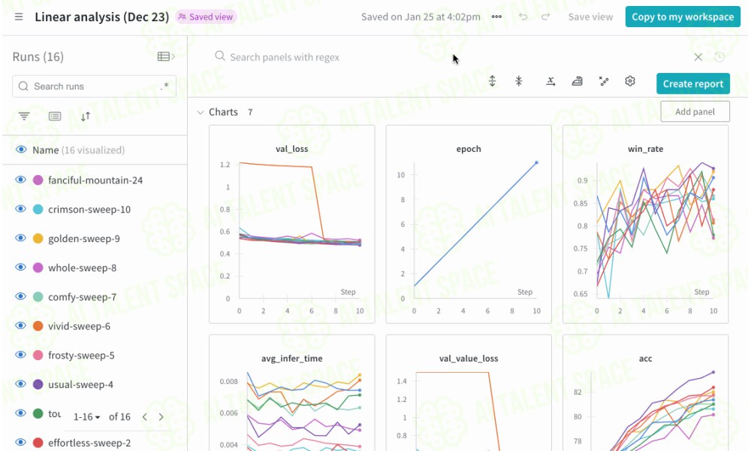Hide the comfy-sweep-7 run

(20, 297)
